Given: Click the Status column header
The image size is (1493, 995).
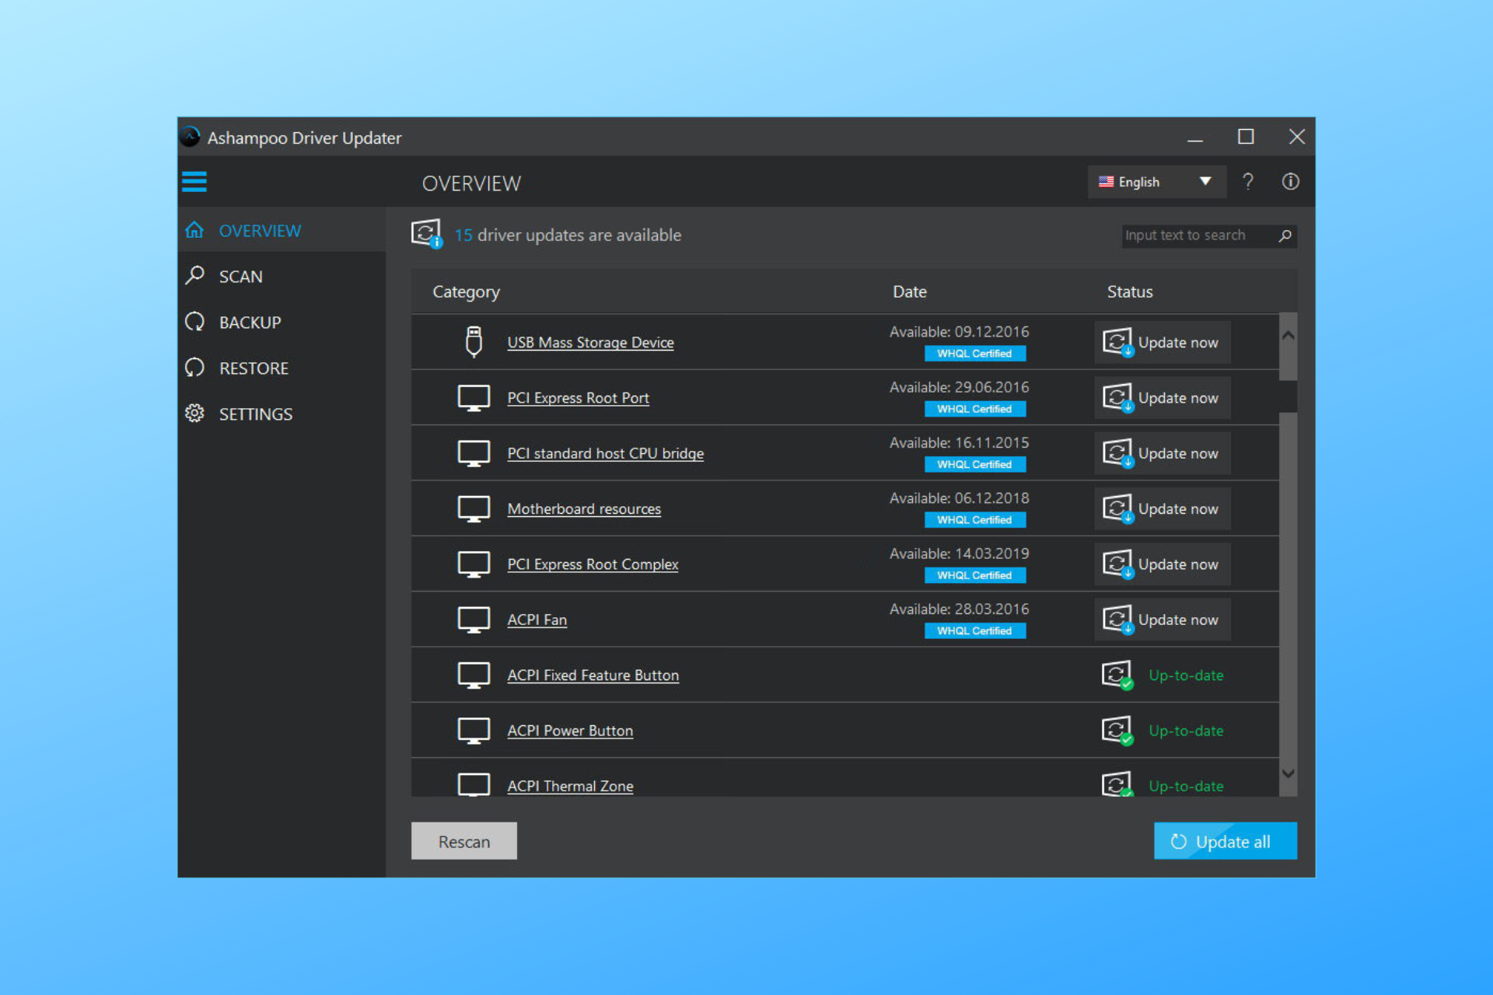Looking at the screenshot, I should [x=1130, y=292].
